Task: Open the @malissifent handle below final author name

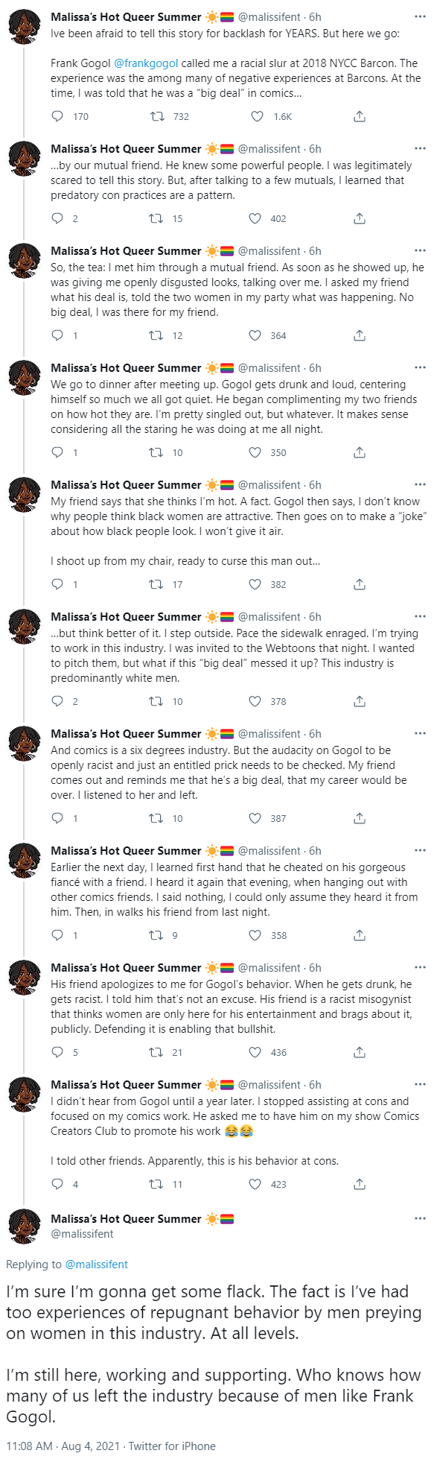Action: coord(82,1234)
